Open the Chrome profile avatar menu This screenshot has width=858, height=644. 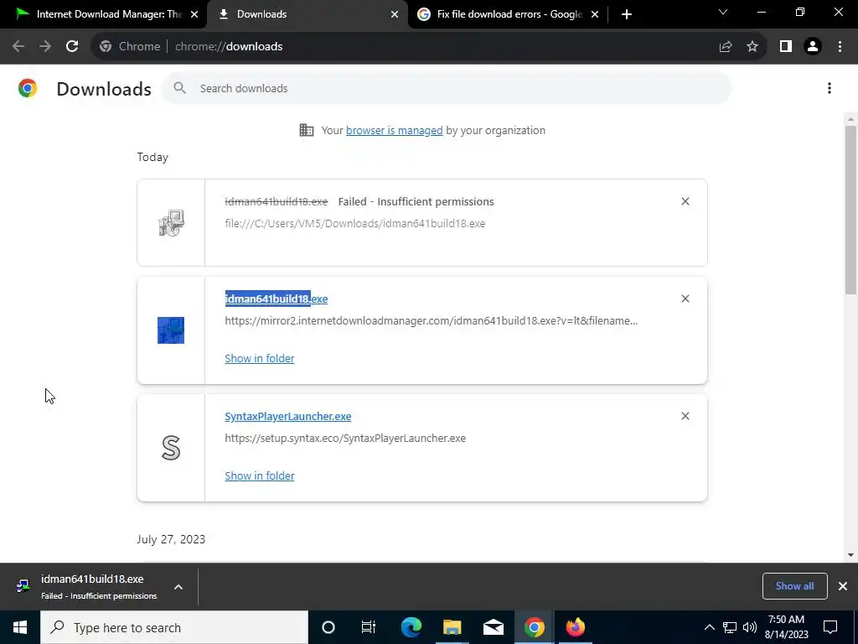pyautogui.click(x=813, y=47)
